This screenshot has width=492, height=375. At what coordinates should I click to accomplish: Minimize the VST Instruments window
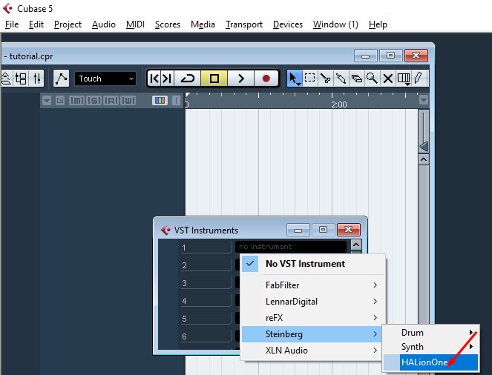298,230
